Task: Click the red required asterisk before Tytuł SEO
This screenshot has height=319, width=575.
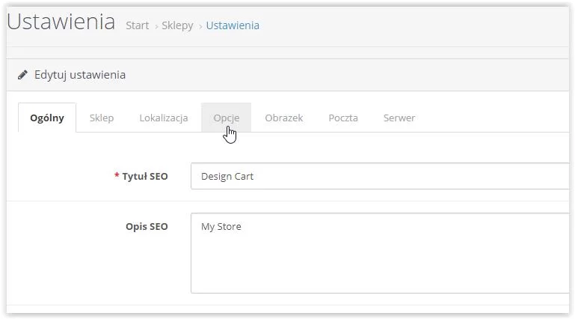Action: [116, 177]
